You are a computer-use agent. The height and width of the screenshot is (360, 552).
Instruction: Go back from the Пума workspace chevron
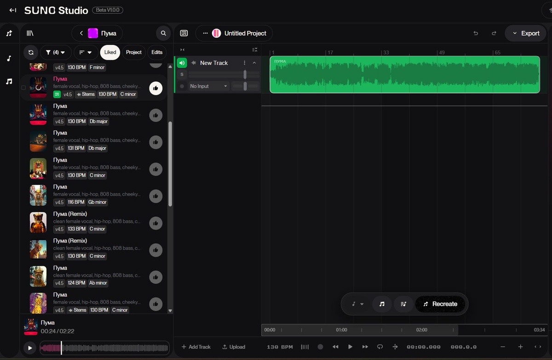(81, 34)
